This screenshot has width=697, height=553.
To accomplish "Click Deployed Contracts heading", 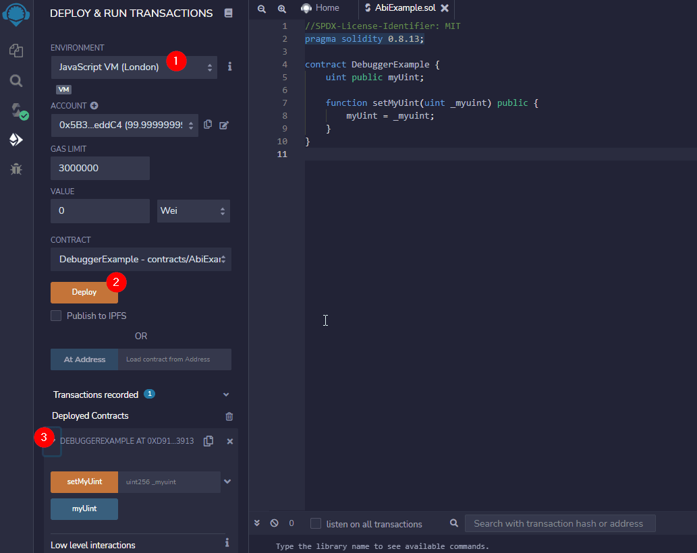I will click(90, 415).
